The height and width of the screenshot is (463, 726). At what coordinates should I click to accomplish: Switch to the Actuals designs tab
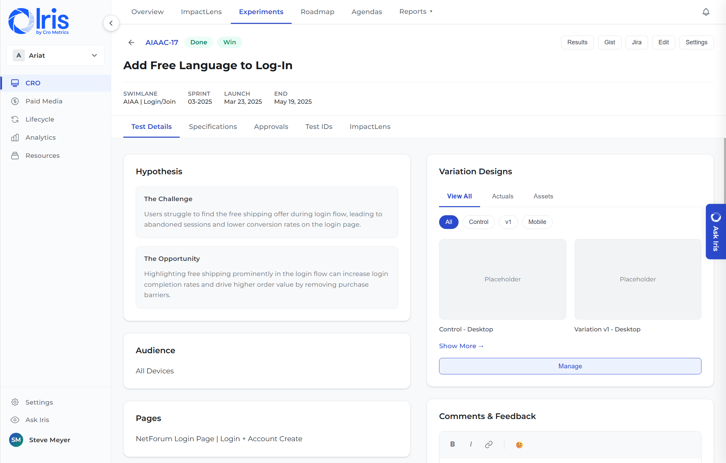click(503, 196)
